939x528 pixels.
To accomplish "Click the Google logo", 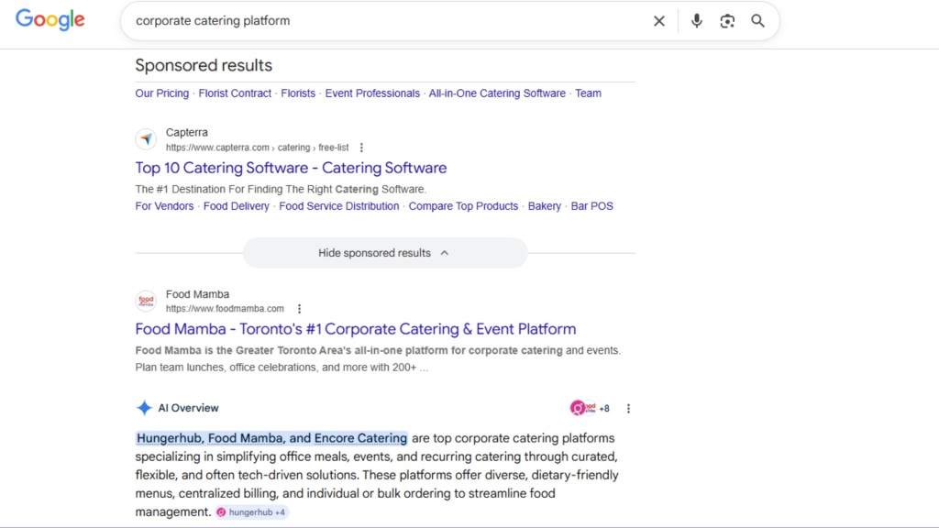I will pos(50,20).
